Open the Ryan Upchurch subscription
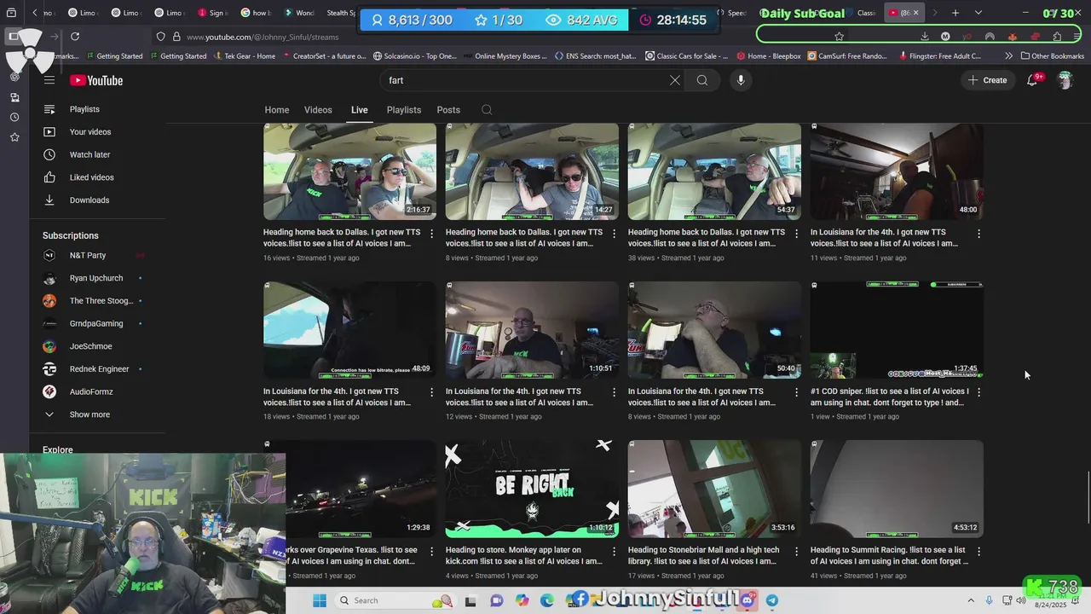1091x614 pixels. point(98,278)
